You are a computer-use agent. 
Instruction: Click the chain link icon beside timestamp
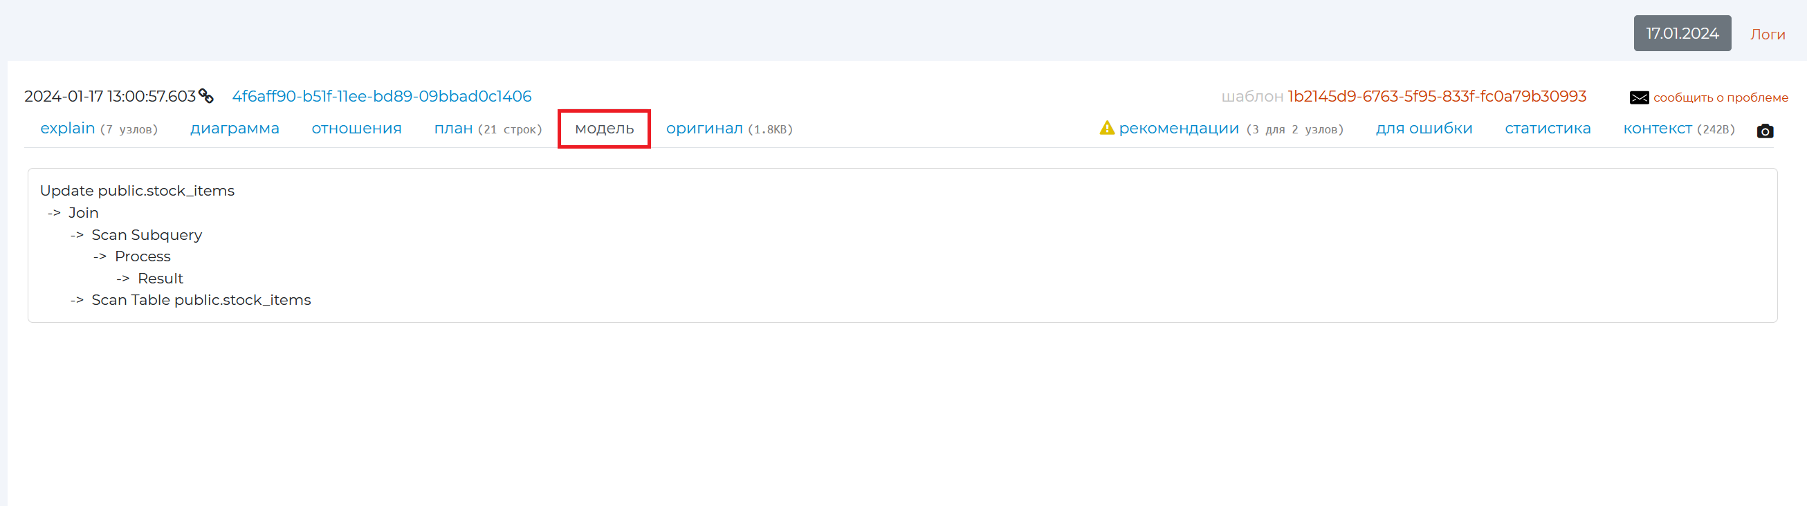205,96
